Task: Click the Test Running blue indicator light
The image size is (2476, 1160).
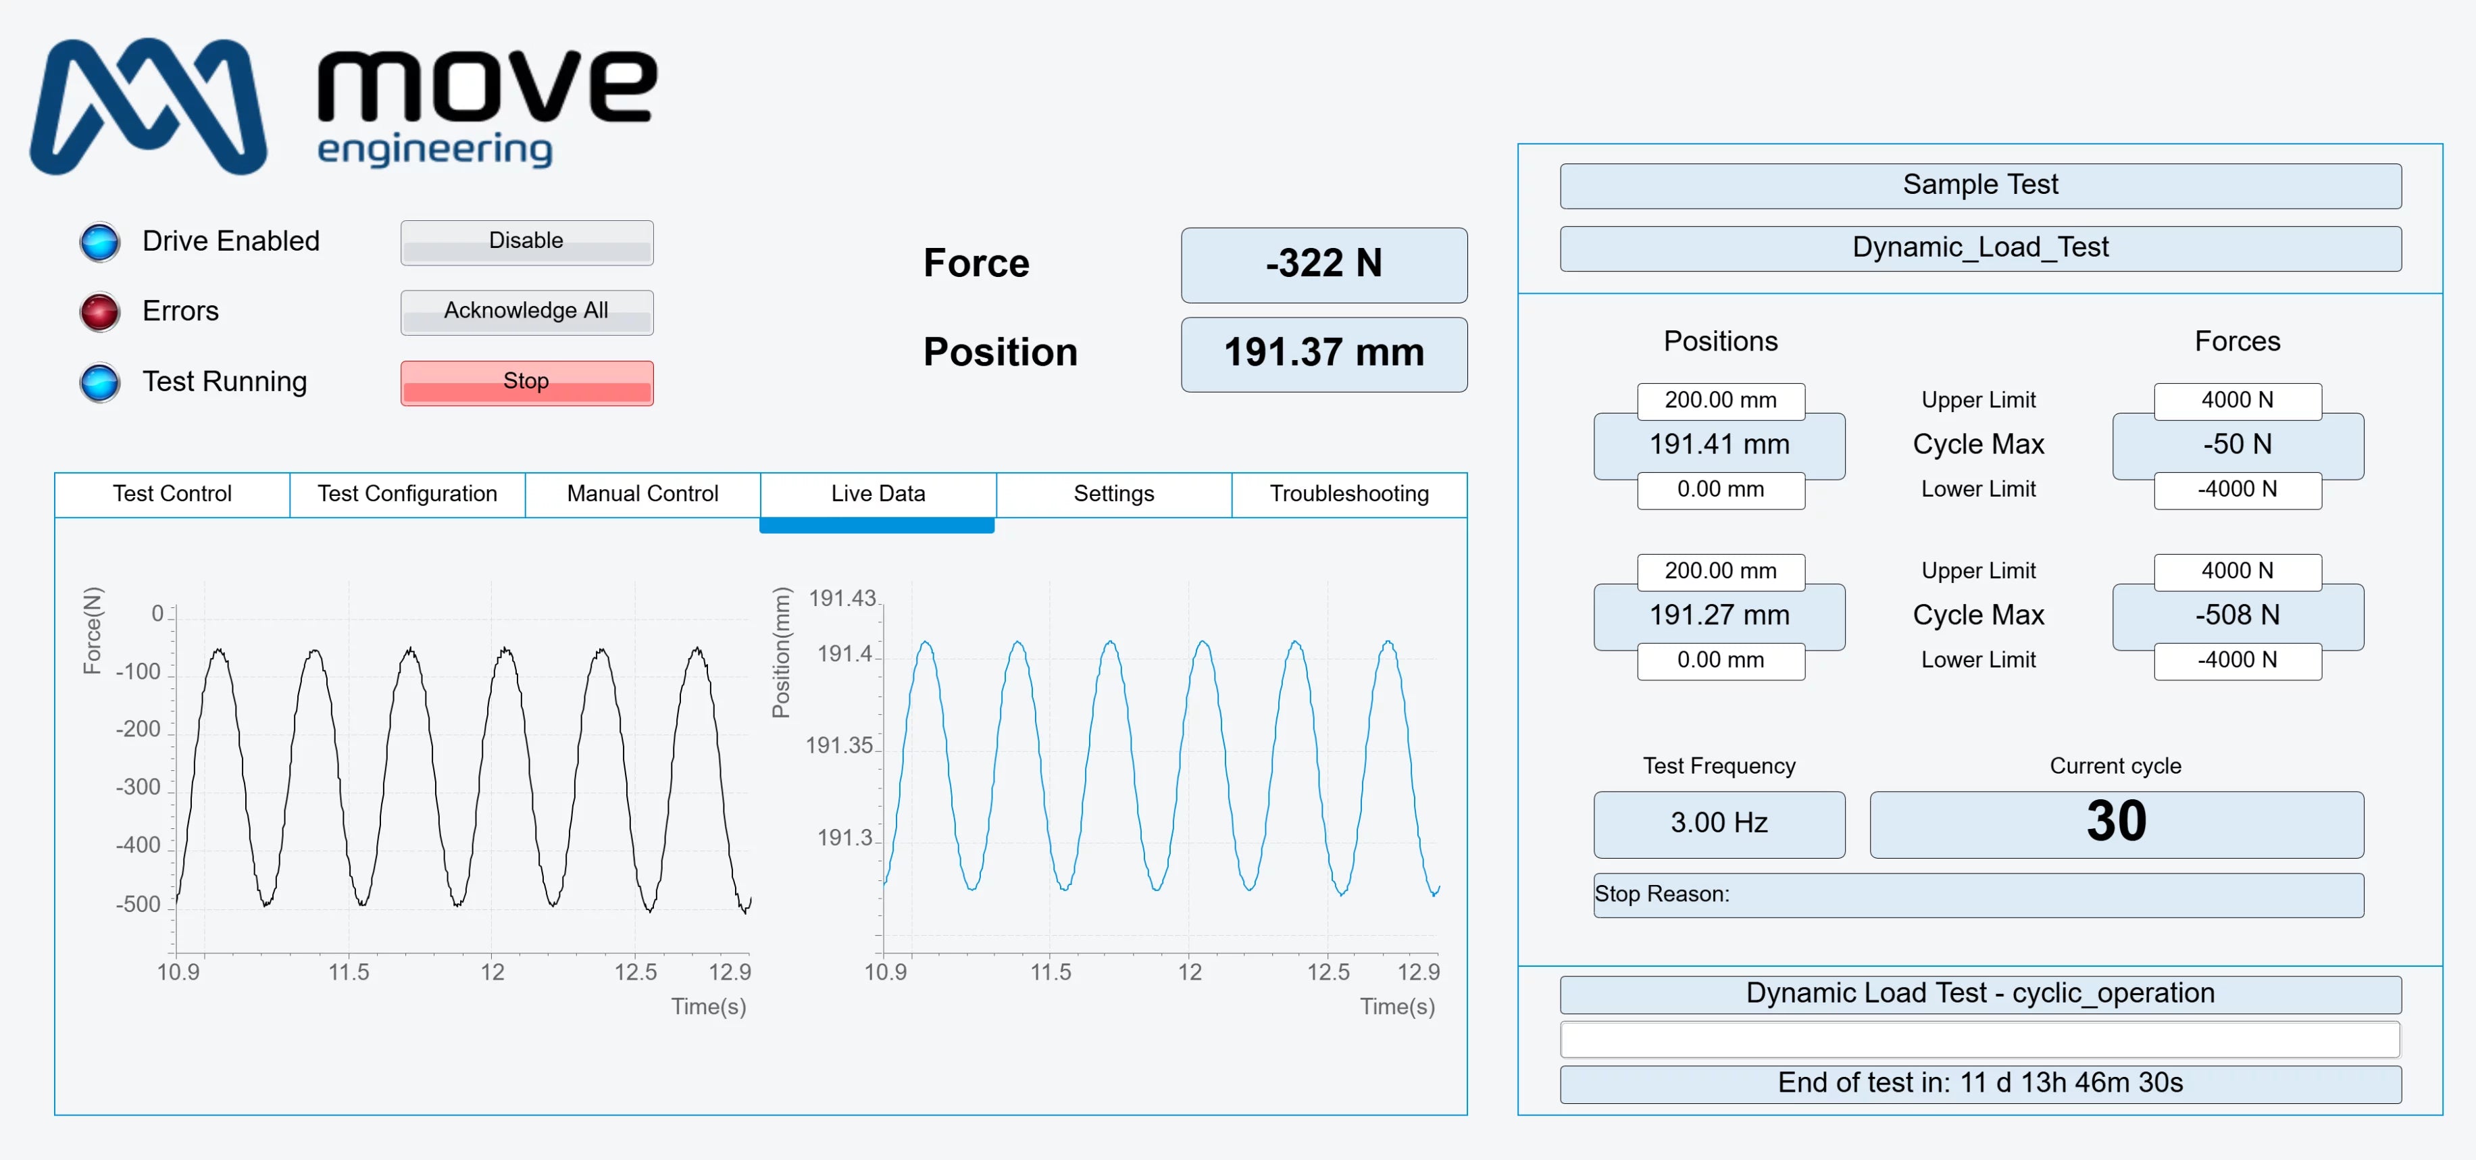Action: tap(100, 382)
